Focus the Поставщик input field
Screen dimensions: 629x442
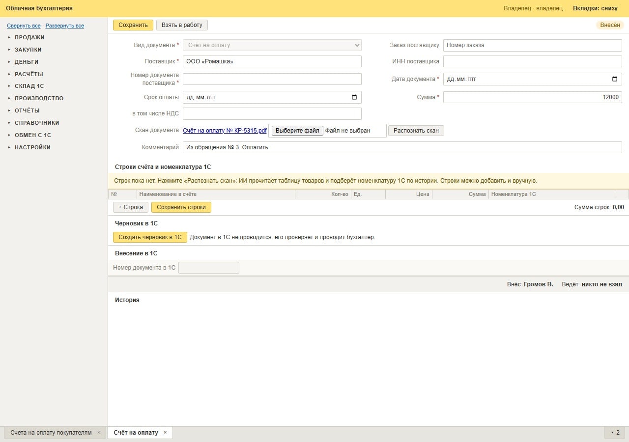pyautogui.click(x=272, y=61)
